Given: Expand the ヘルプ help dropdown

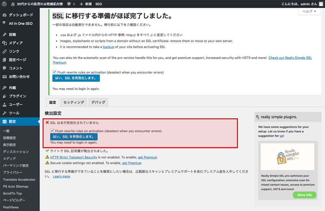Looking at the screenshot, I should [x=309, y=11].
